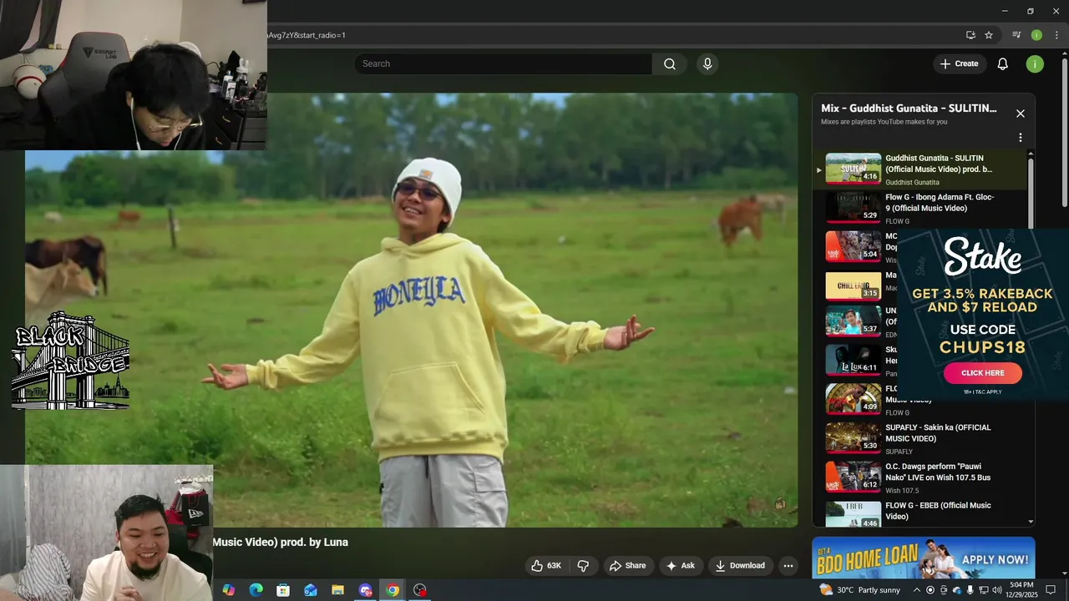
Task: Dislike the video with thumbs-down
Action: (583, 566)
